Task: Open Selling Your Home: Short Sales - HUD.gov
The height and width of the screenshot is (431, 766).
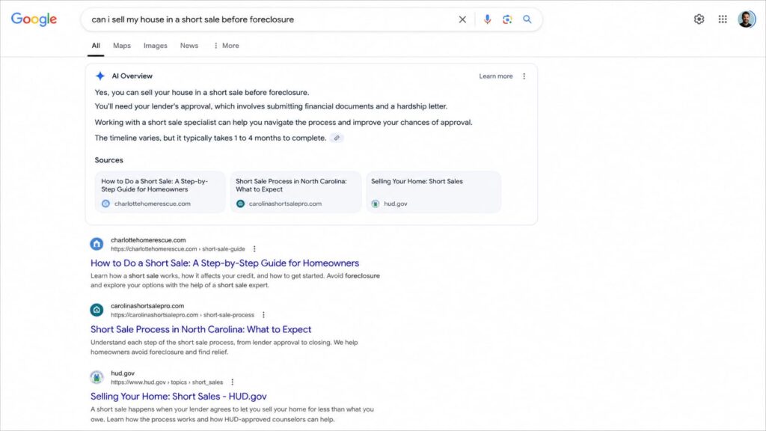Action: point(178,397)
